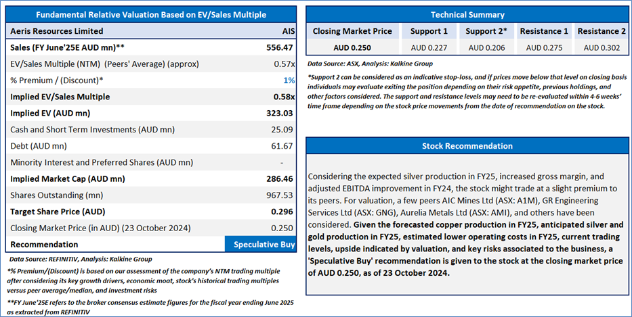Select the closing price 0.250 in valuation table

point(282,228)
